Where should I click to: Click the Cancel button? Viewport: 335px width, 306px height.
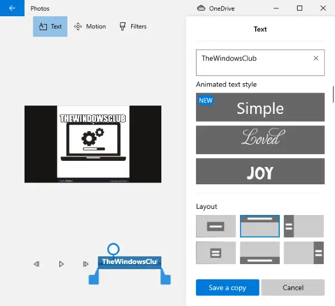click(x=293, y=288)
